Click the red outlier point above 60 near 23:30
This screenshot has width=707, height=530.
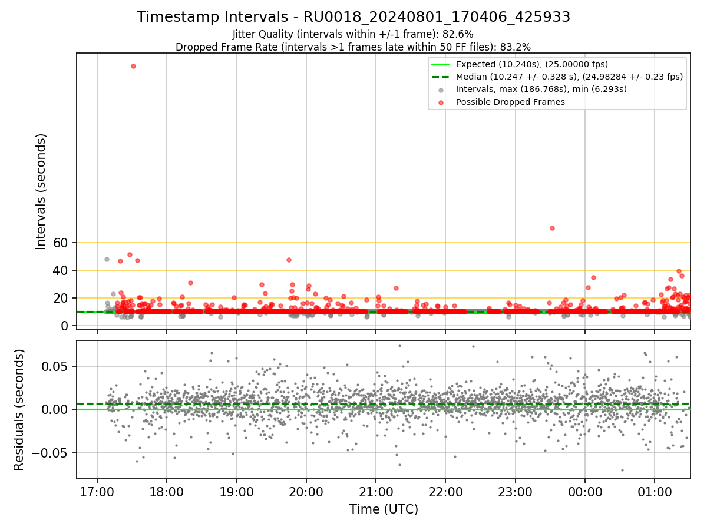click(x=552, y=228)
